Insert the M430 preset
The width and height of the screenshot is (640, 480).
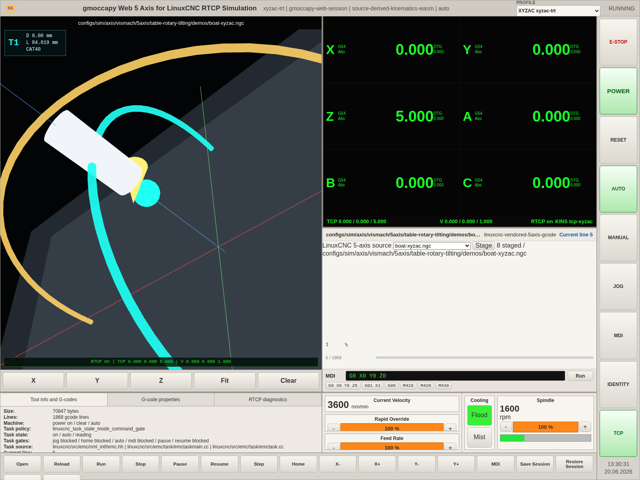pyautogui.click(x=443, y=386)
